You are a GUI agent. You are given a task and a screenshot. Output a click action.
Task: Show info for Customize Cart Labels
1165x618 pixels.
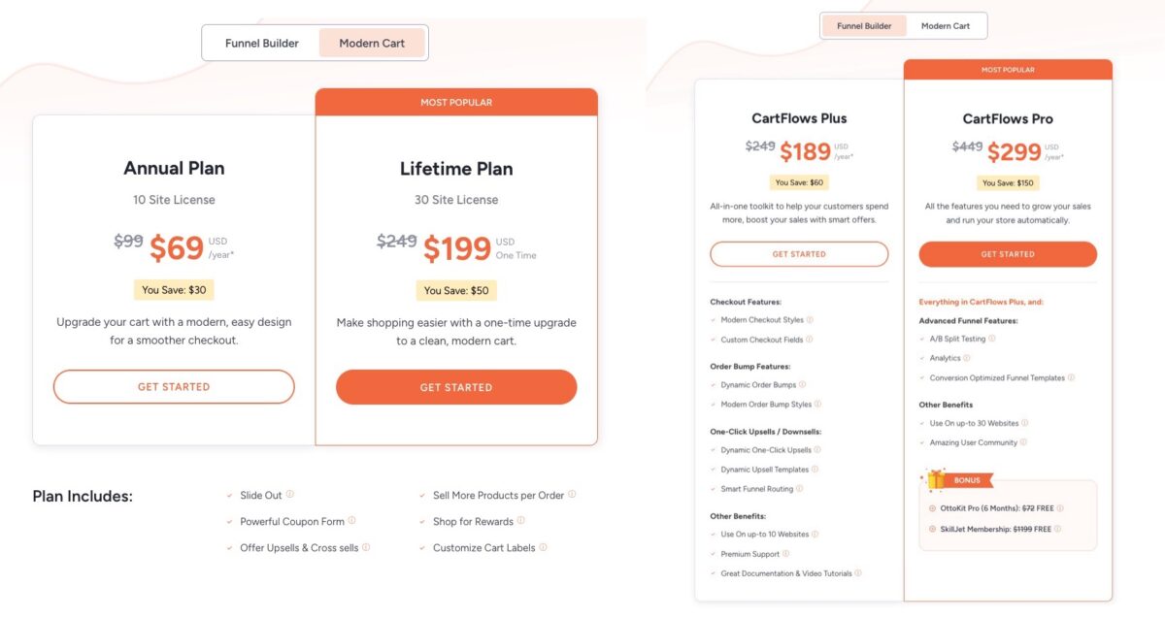pyautogui.click(x=543, y=547)
